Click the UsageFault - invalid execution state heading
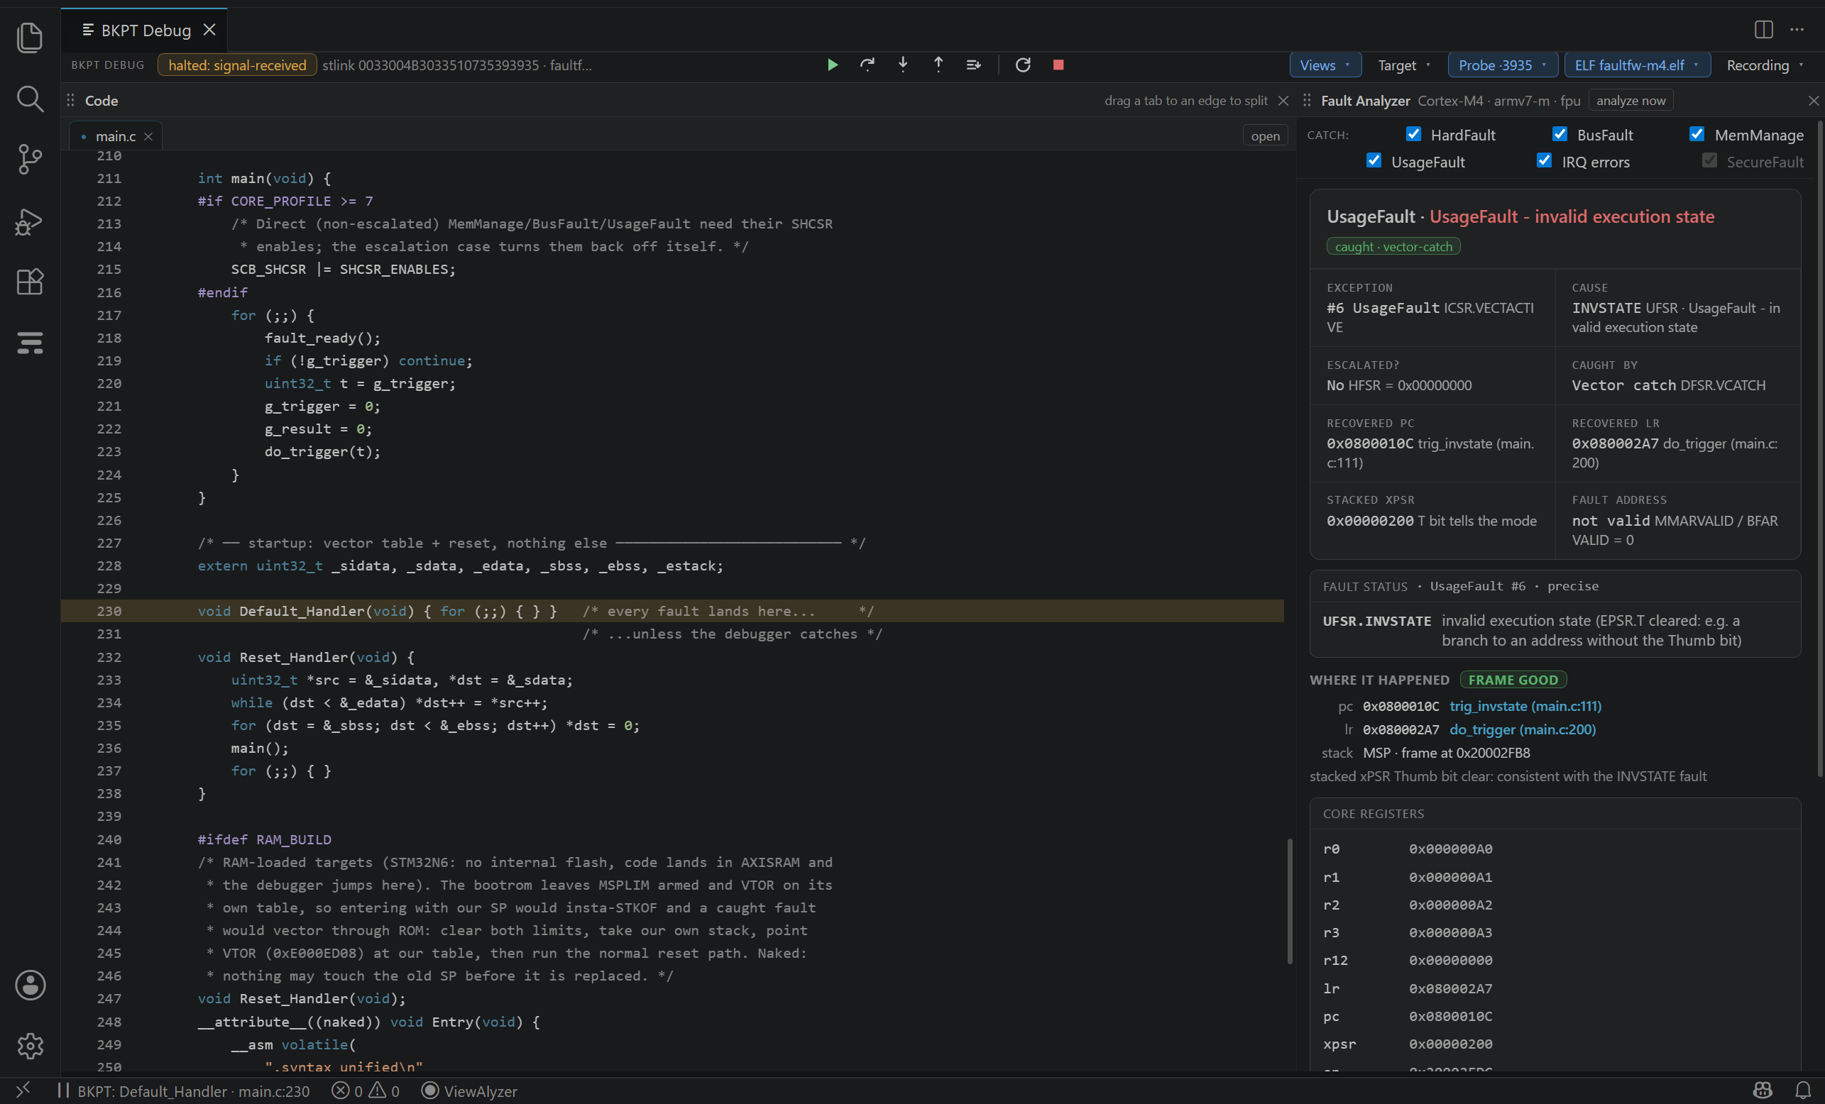 coord(1572,216)
